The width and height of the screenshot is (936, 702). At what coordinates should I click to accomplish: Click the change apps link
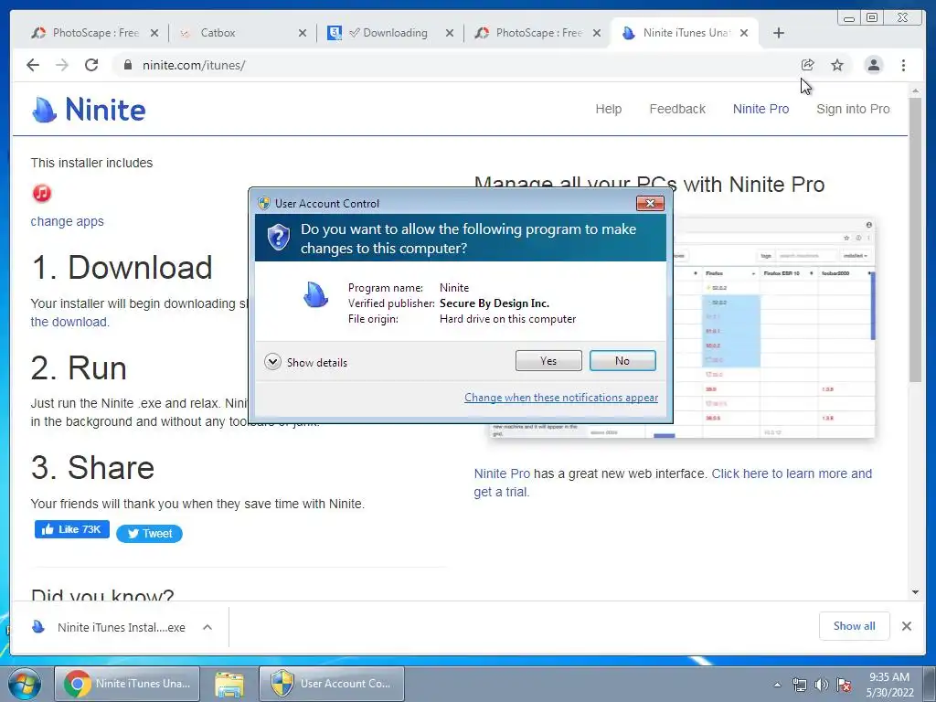point(67,221)
